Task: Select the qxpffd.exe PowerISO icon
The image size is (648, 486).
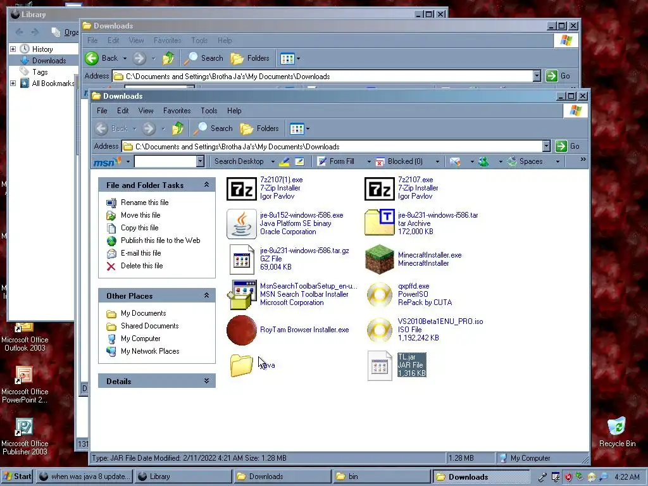Action: click(x=380, y=295)
